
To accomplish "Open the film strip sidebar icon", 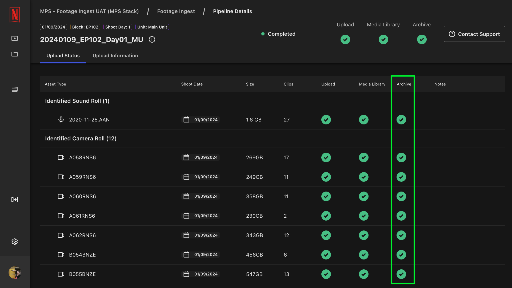I will tap(15, 89).
